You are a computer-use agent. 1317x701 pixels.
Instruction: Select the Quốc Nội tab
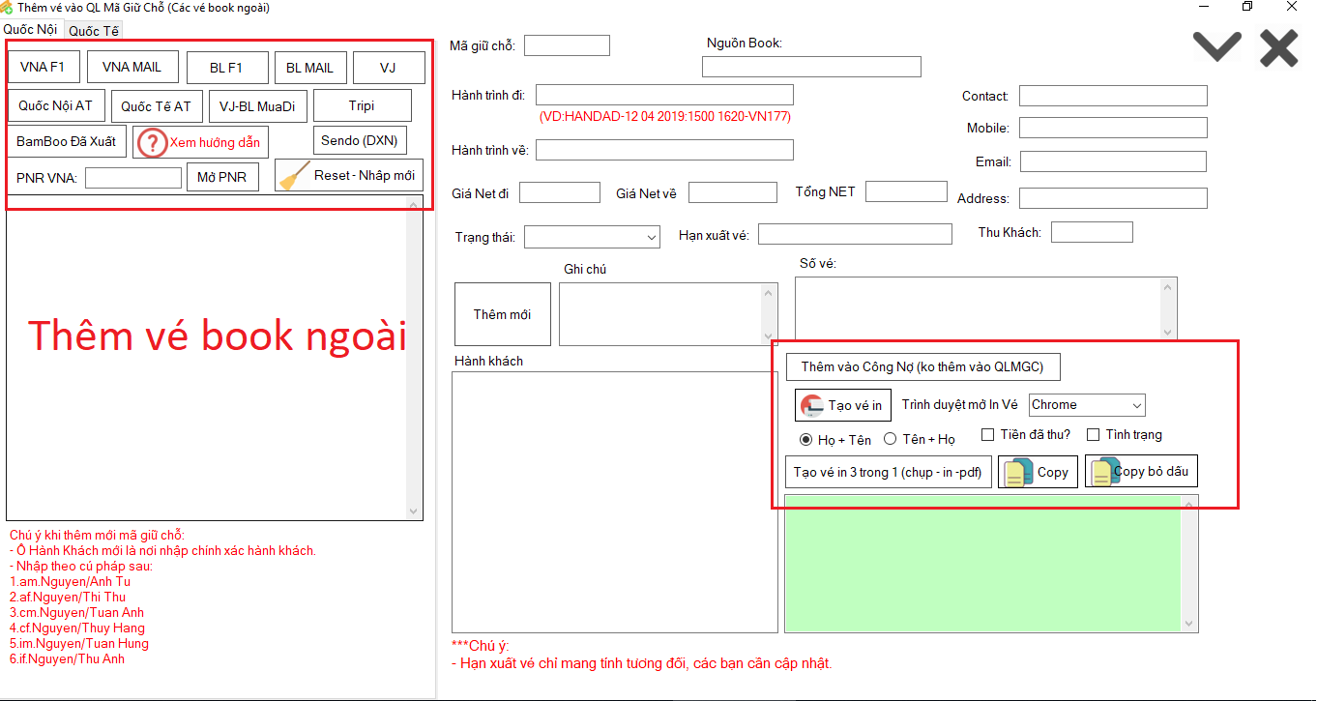click(31, 29)
